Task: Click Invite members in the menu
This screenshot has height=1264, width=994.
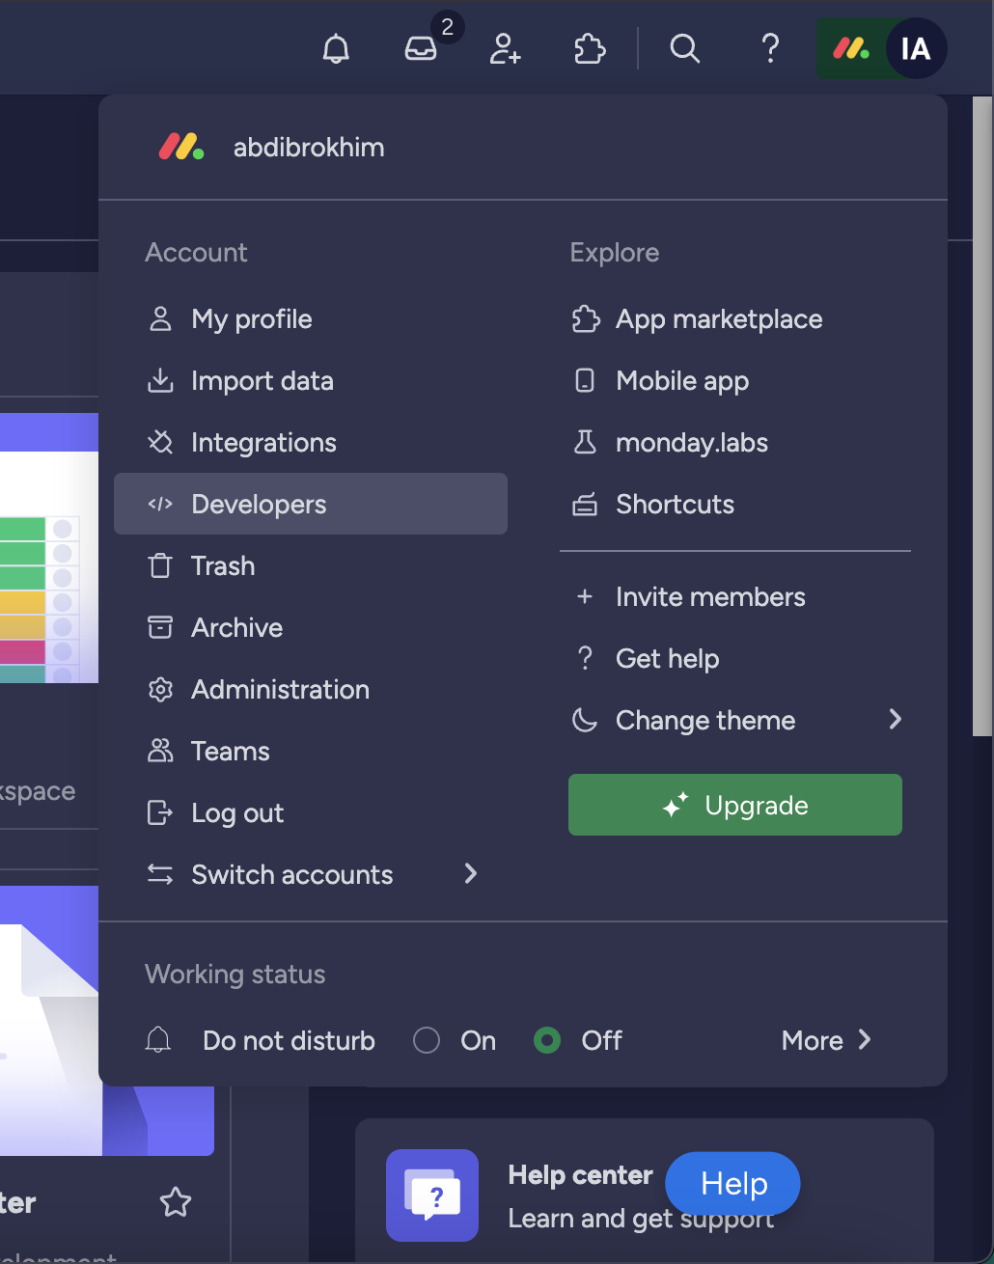Action: (735, 597)
